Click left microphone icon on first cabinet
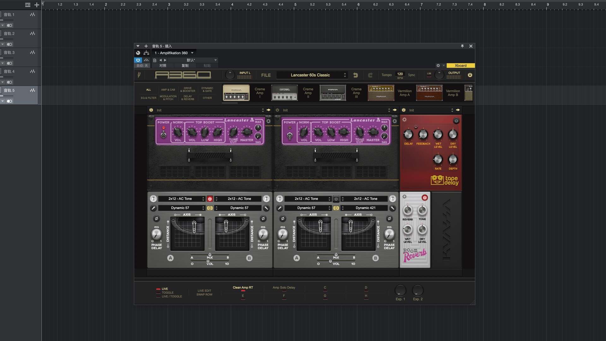 click(x=153, y=208)
